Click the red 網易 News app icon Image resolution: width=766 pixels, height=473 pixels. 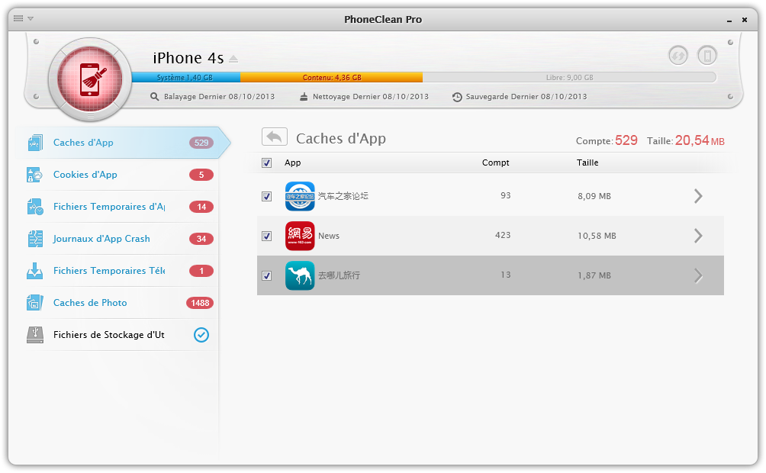300,236
